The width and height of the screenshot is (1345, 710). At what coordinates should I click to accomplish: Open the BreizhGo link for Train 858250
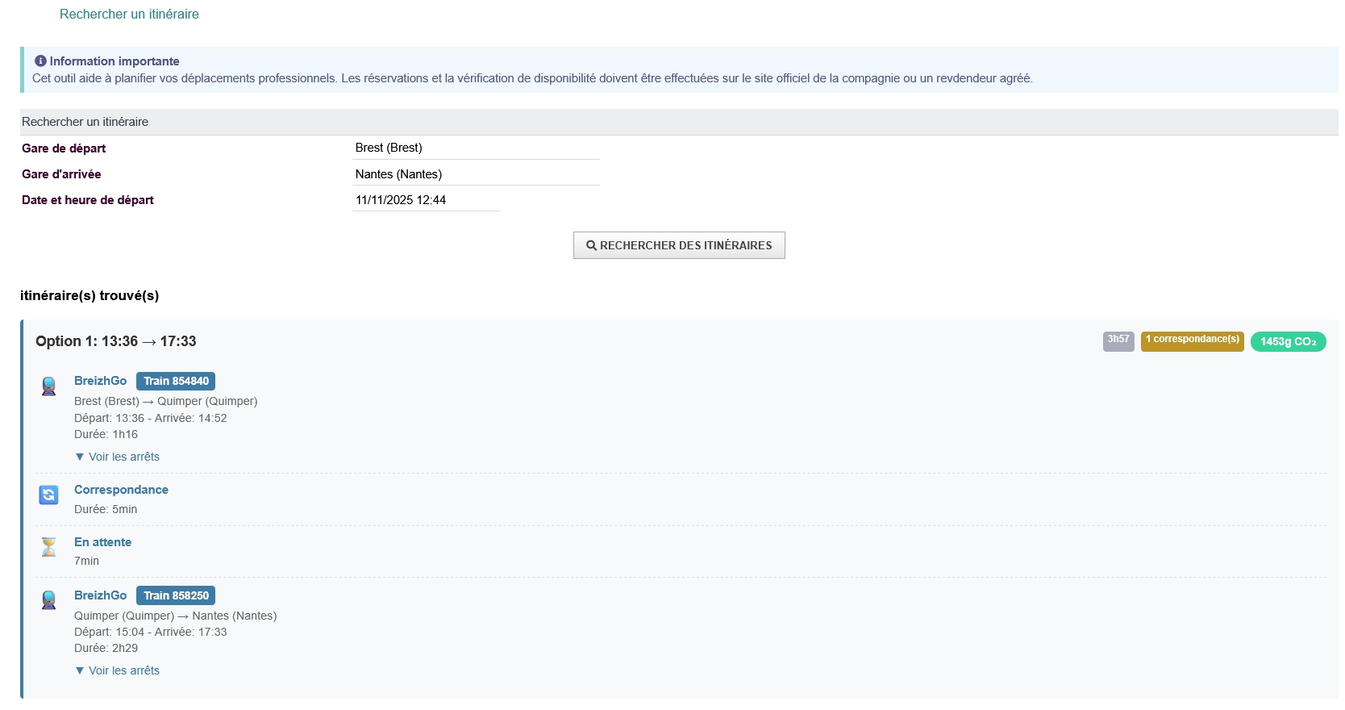100,595
